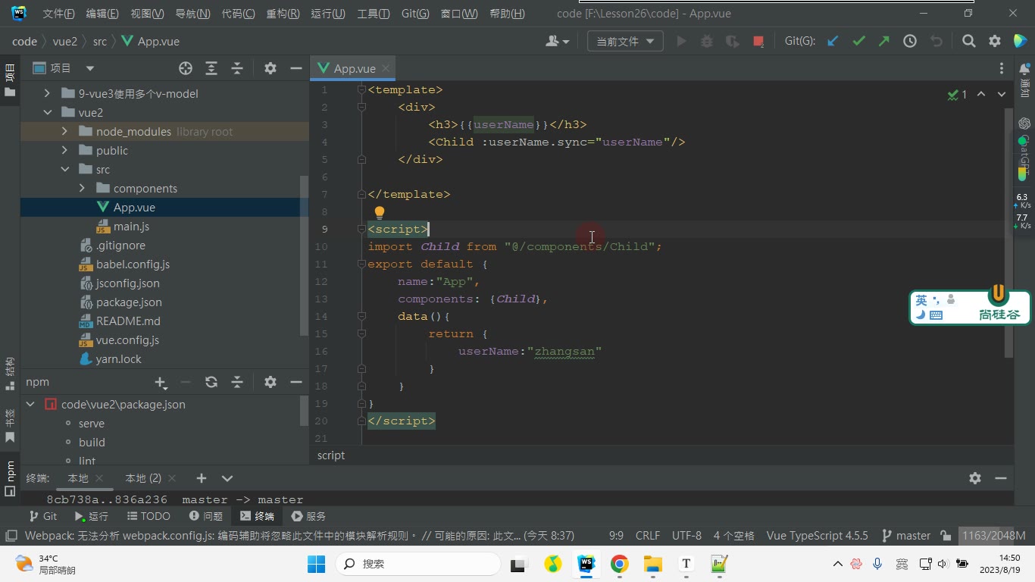Fold the template tag at line 1
Viewport: 1035px width, 582px height.
pos(361,90)
